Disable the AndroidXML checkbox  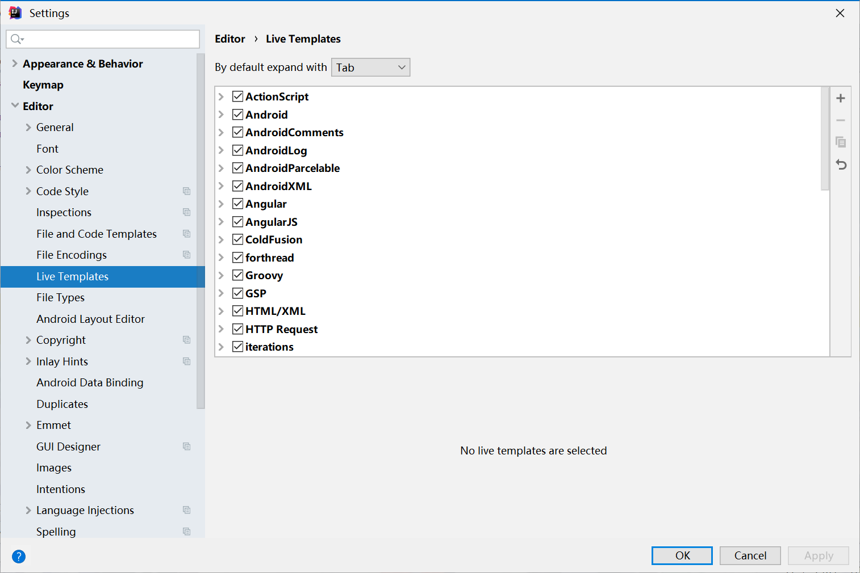tap(238, 186)
